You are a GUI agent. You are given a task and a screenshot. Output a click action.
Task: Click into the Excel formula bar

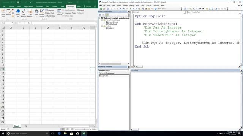click(x=63, y=23)
